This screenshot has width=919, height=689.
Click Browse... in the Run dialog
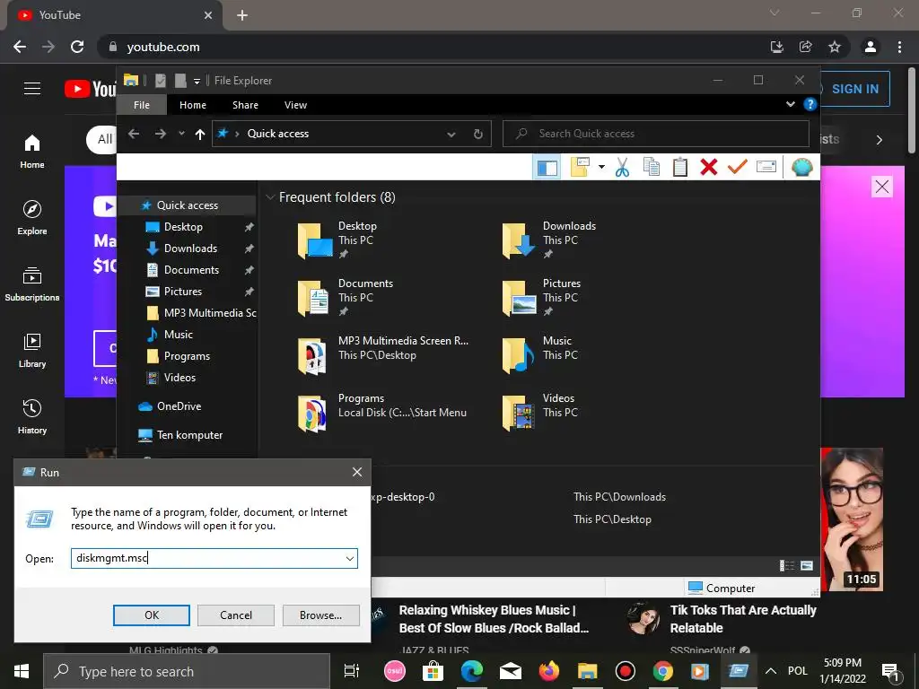pyautogui.click(x=320, y=615)
